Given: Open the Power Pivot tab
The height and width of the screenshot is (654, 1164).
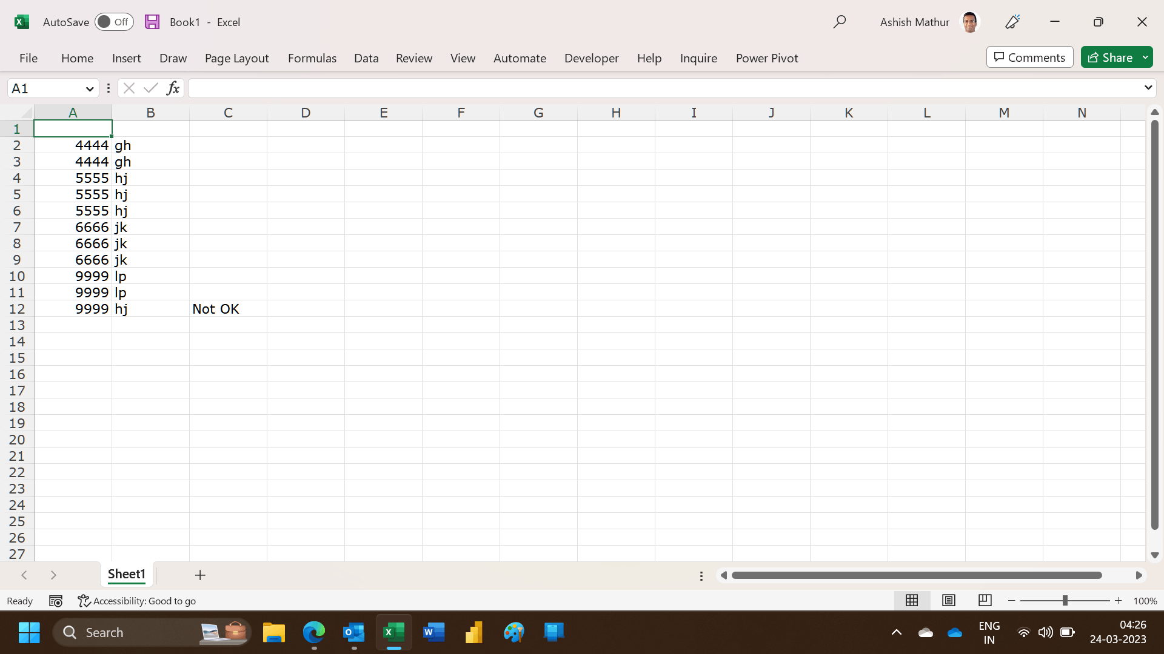Looking at the screenshot, I should click(x=767, y=58).
